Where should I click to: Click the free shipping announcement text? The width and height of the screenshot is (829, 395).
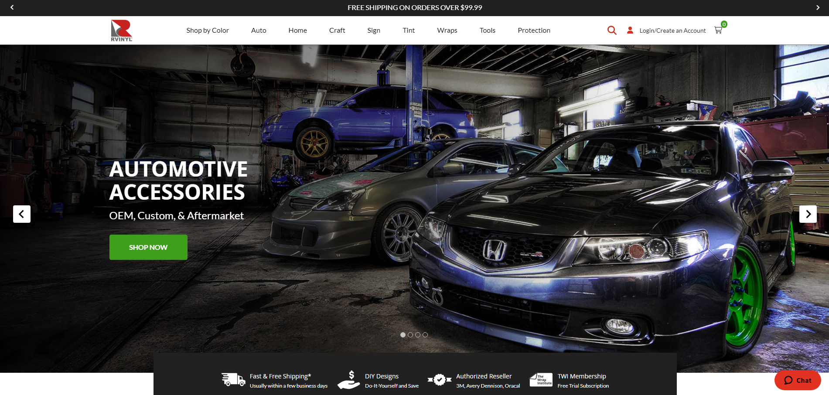click(x=415, y=7)
